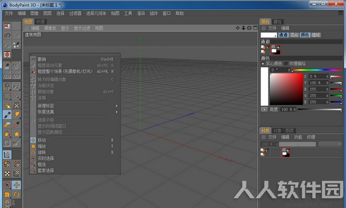346x208 pixels.
Task: Click the viewport zoom down-arrow icon
Action: point(243,28)
